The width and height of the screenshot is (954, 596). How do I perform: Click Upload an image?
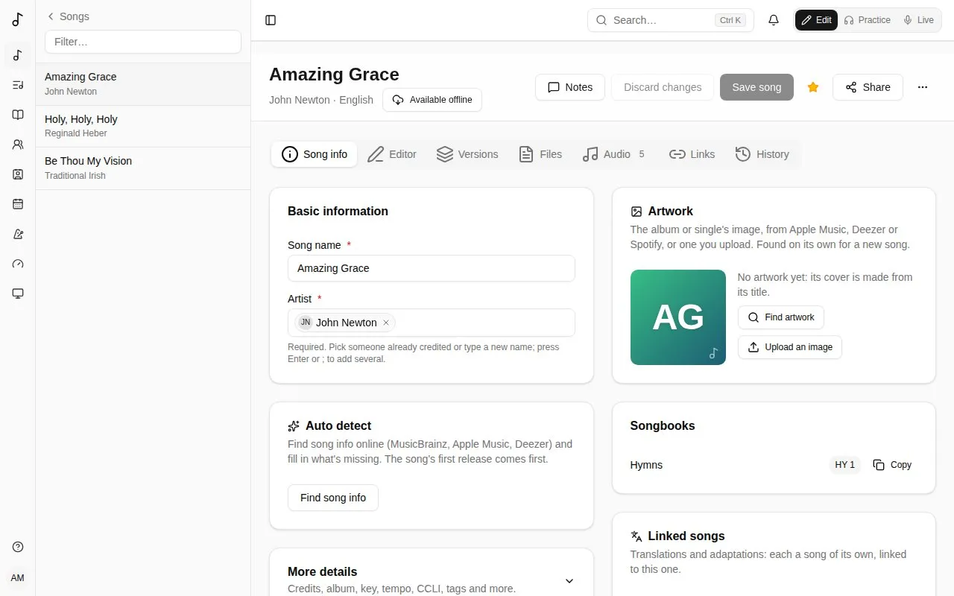(x=790, y=347)
